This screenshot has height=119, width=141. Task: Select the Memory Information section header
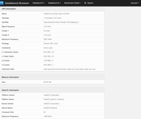[52, 77]
